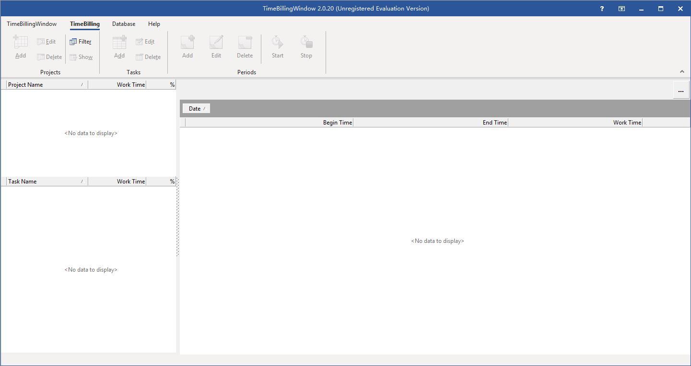691x366 pixels.
Task: Click Edit in the Periods group
Action: 216,47
